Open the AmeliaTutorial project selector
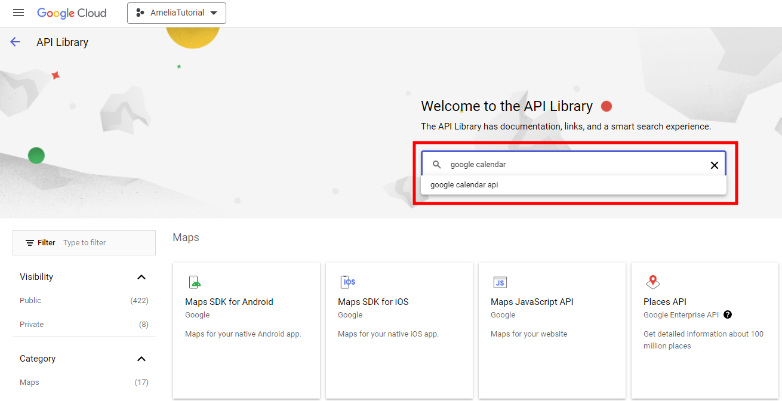 tap(176, 13)
